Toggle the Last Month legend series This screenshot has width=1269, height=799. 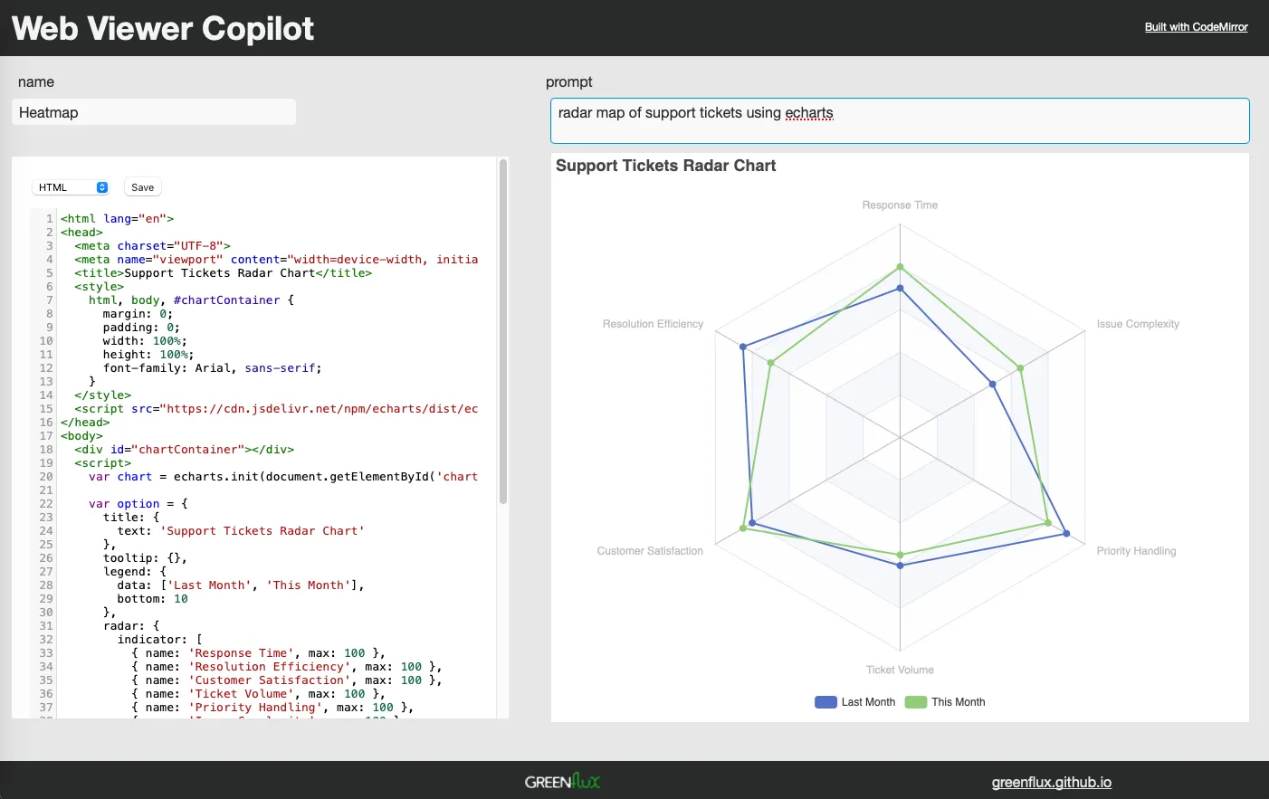click(x=867, y=702)
